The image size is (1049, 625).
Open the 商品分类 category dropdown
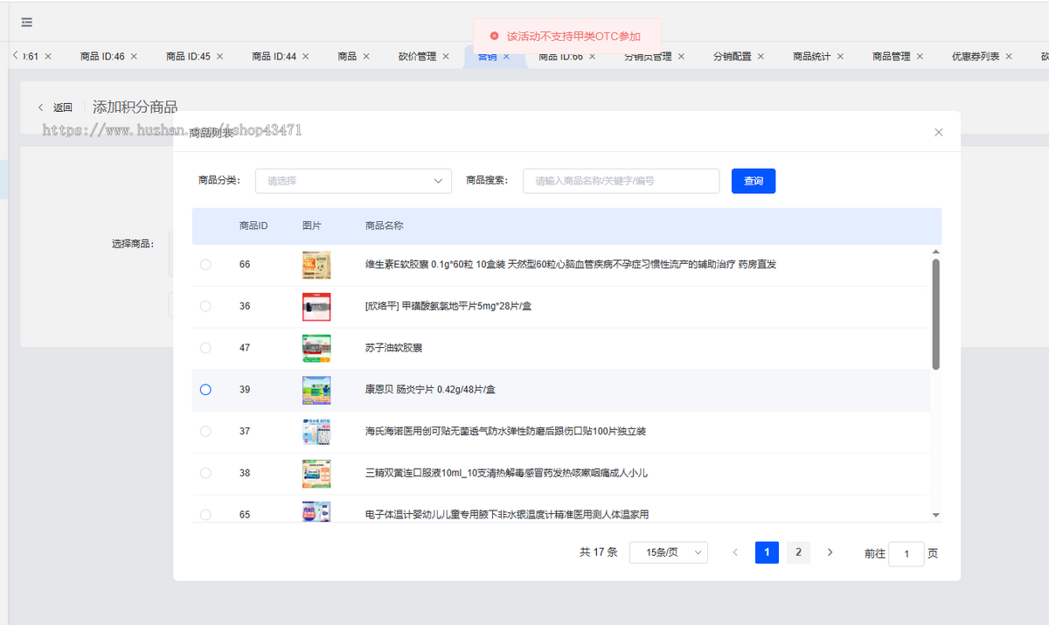[x=353, y=181]
